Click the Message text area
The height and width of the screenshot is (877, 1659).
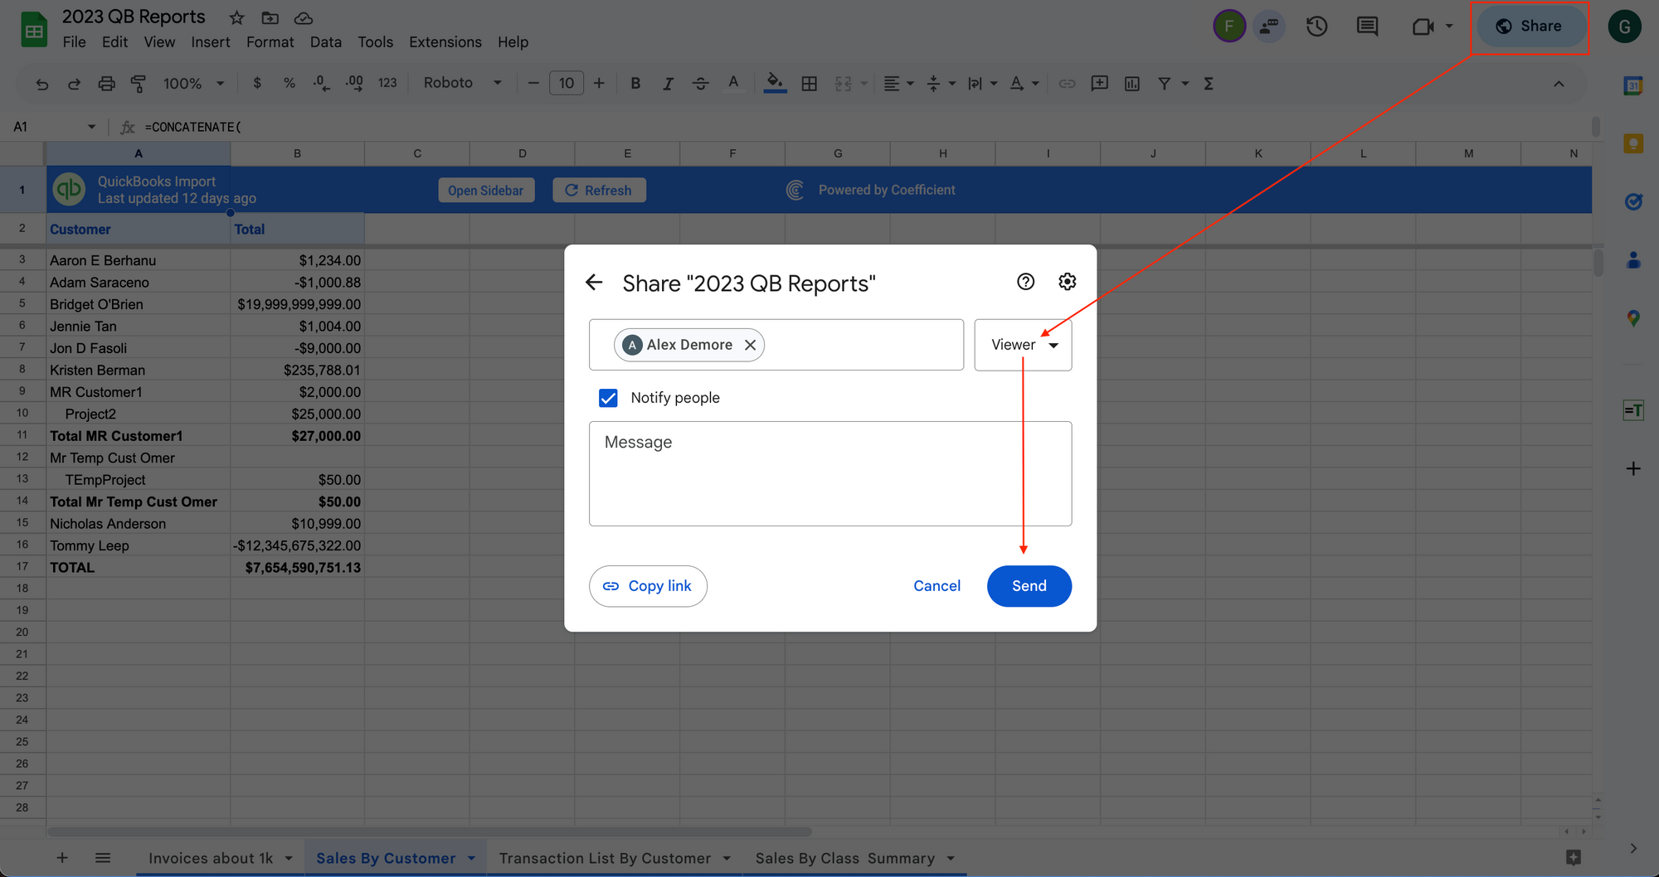(830, 473)
